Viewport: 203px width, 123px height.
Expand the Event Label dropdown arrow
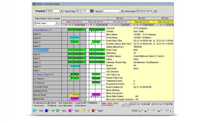pyautogui.click(x=155, y=11)
